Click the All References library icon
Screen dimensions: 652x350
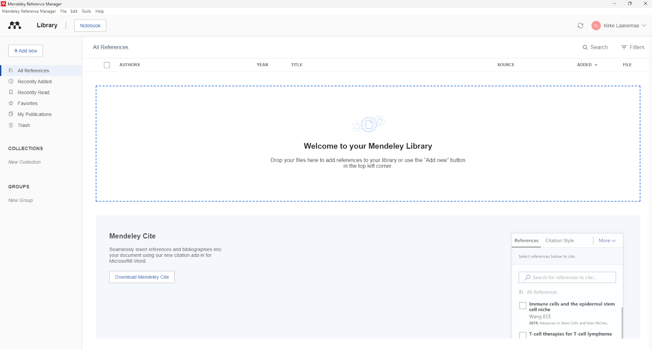click(x=11, y=71)
